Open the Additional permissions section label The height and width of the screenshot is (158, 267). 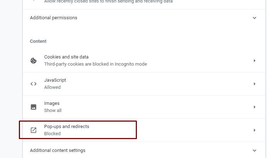[x=53, y=18]
